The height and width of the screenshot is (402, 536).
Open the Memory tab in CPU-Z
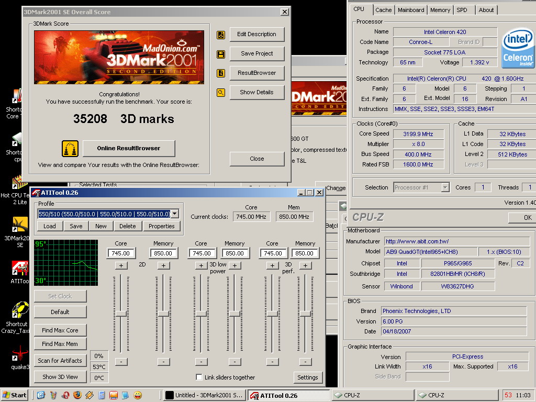(440, 10)
